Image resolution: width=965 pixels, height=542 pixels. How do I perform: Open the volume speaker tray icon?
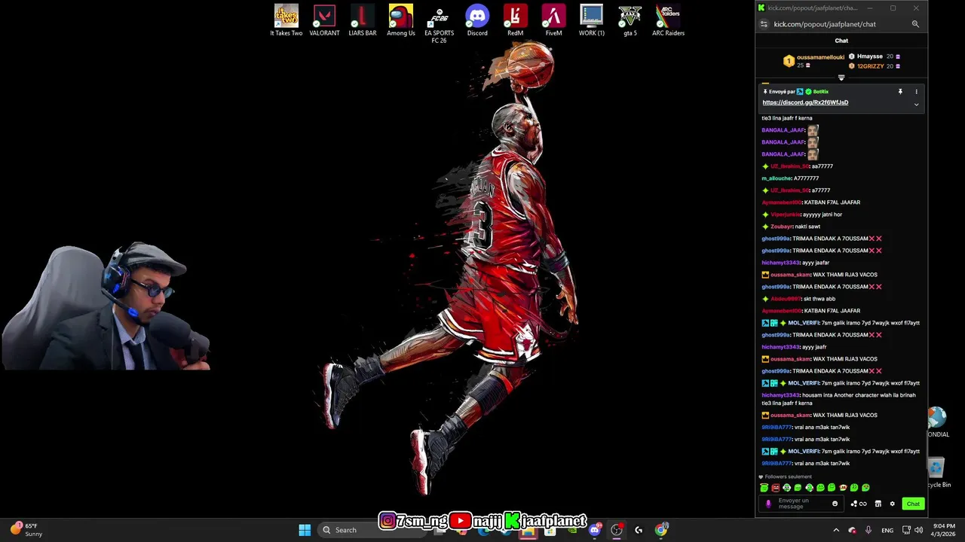(918, 530)
